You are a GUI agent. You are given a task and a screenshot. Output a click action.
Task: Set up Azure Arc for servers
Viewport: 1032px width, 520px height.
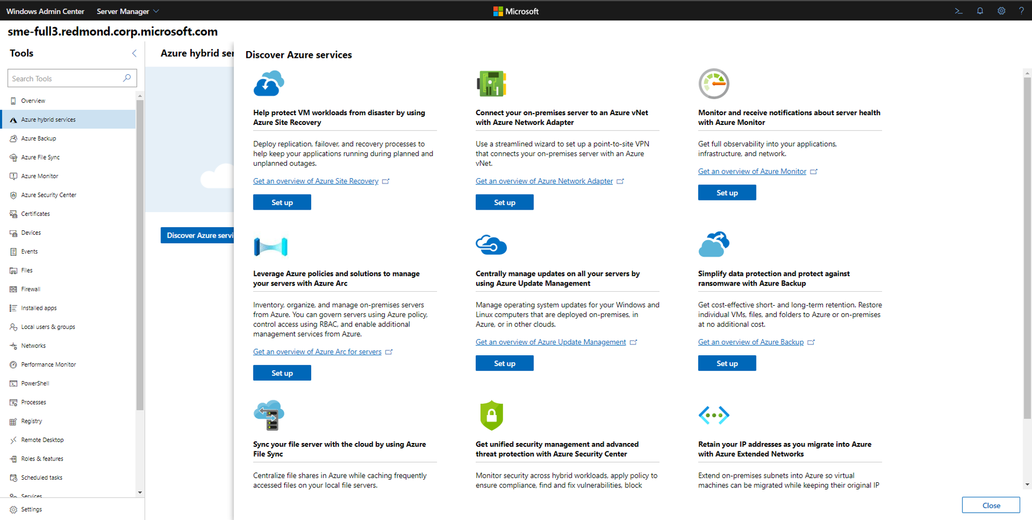282,373
